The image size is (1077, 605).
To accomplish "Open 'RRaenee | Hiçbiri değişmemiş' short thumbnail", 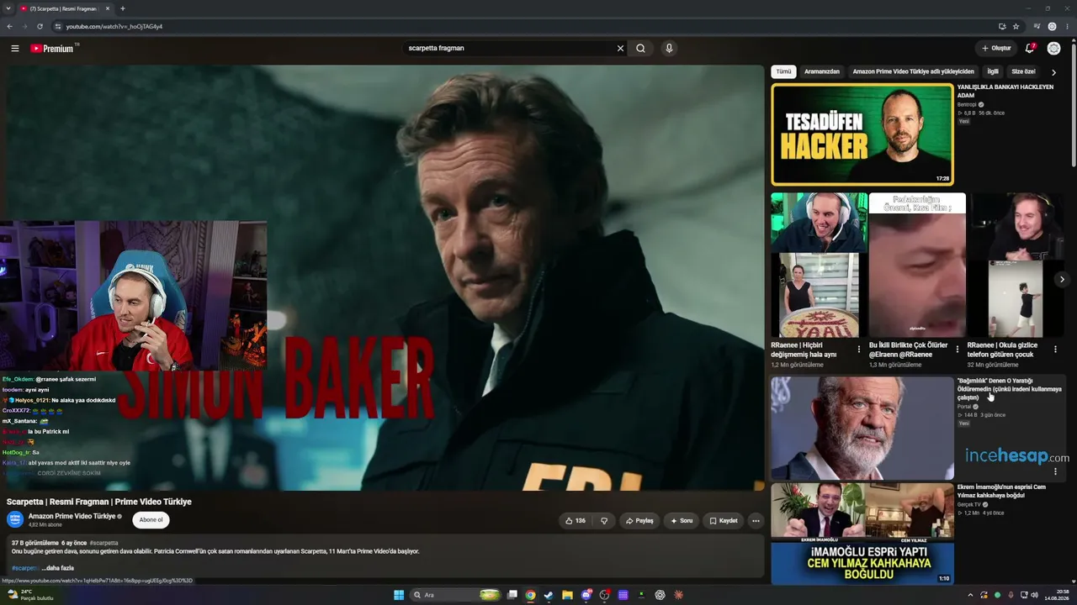I will pyautogui.click(x=819, y=266).
